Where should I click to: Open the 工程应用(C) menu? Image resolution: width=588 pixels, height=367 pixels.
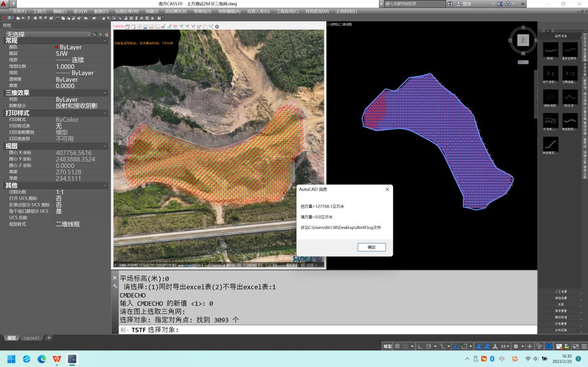[286, 11]
